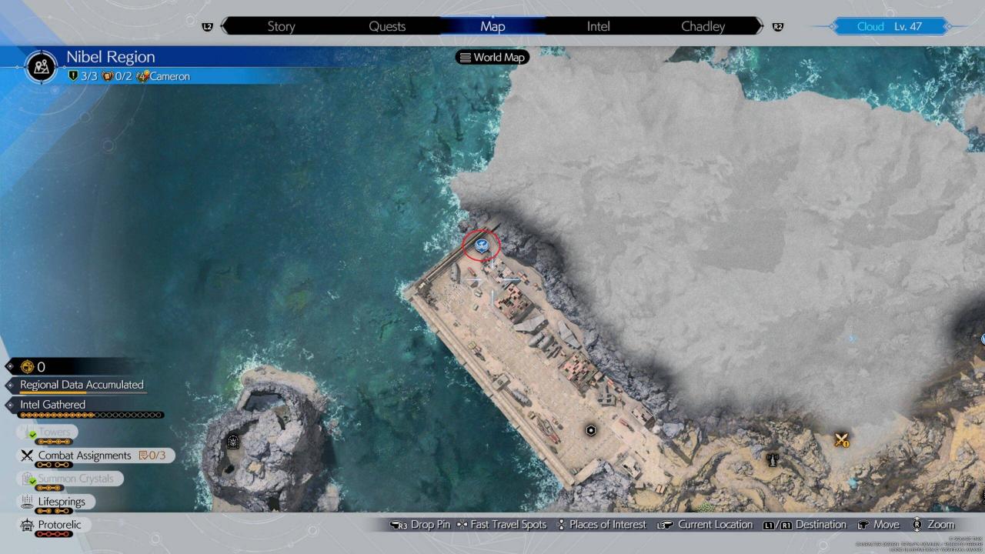985x554 pixels.
Task: Select the tower marker near the southern coast
Action: coord(773,459)
